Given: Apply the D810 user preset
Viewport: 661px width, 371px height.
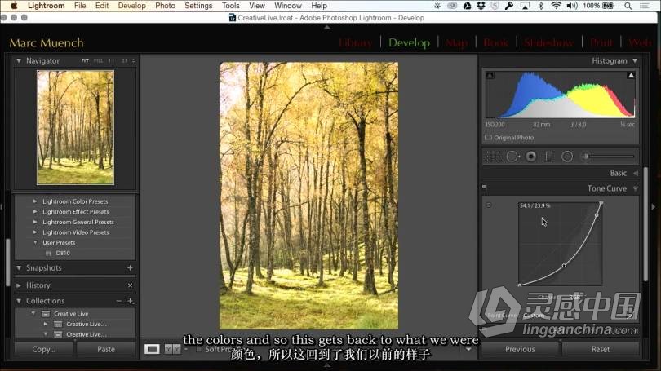Looking at the screenshot, I should [x=62, y=253].
